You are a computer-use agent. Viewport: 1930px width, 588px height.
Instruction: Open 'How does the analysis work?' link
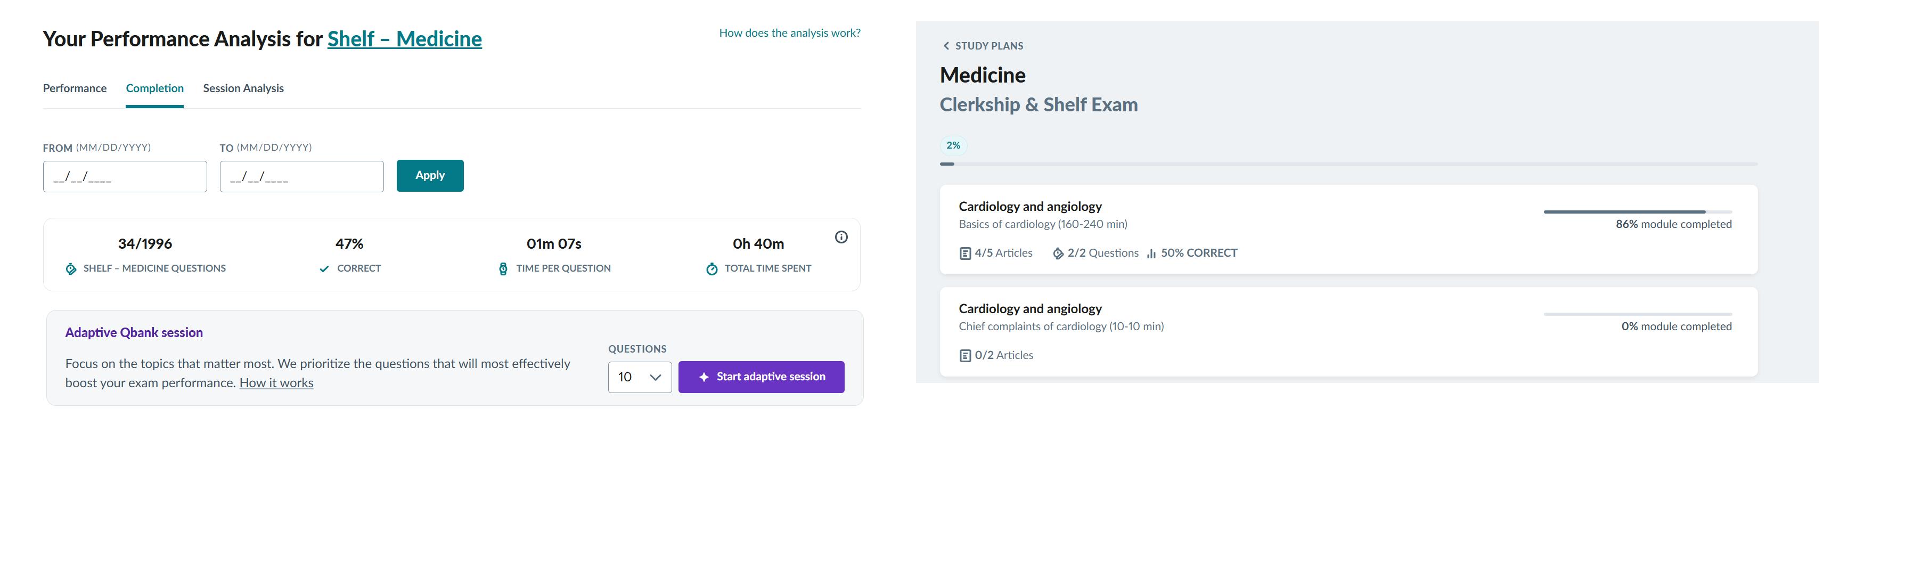click(x=790, y=33)
